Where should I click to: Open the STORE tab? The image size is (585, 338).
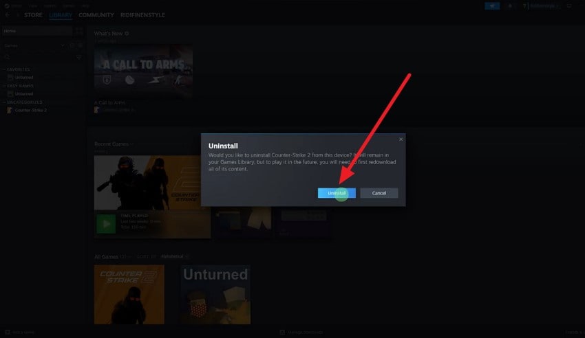point(33,15)
